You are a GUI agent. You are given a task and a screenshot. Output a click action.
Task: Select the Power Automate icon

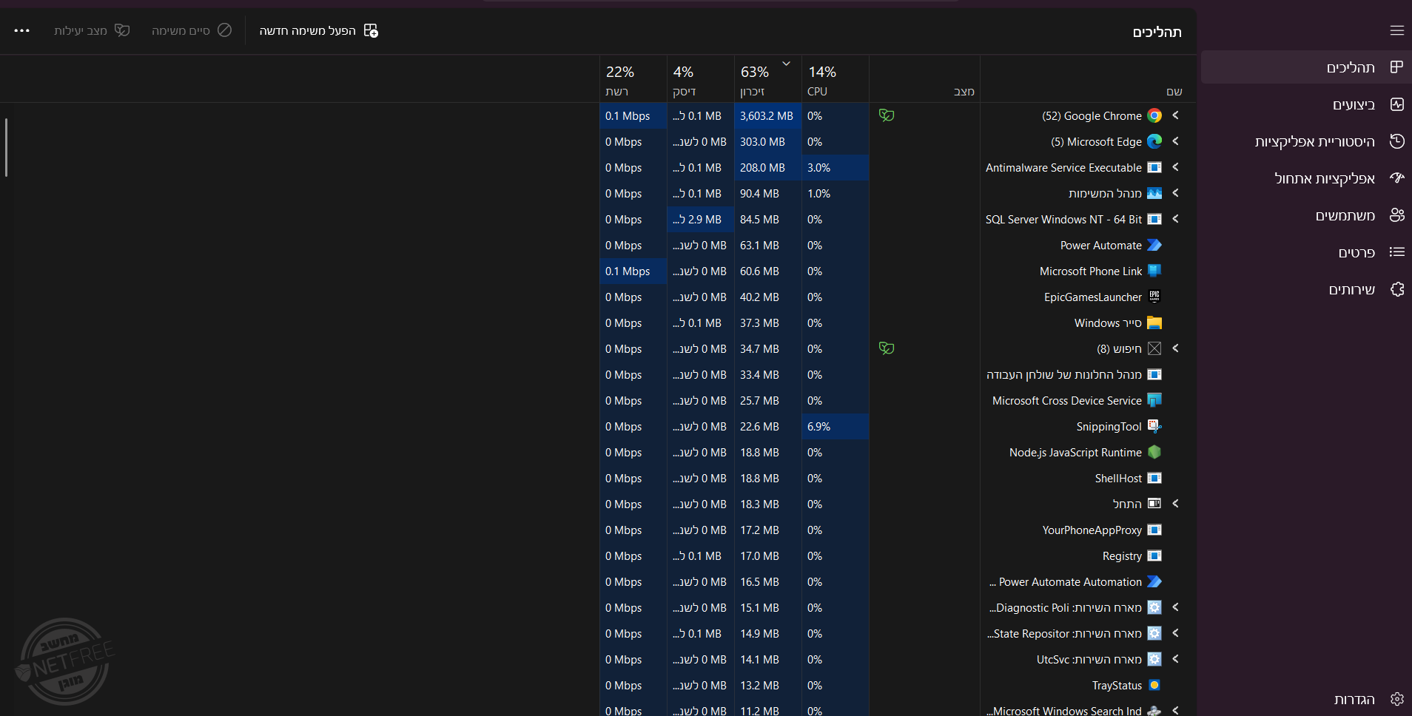pyautogui.click(x=1154, y=246)
